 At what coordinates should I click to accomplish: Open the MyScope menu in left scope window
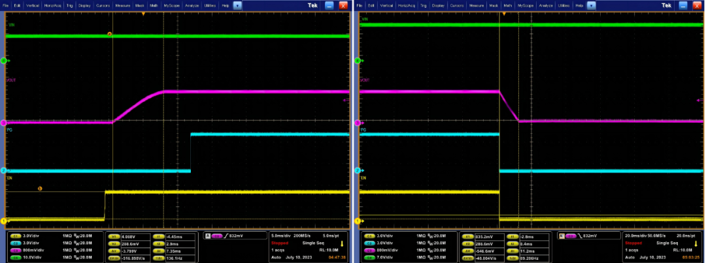171,5
